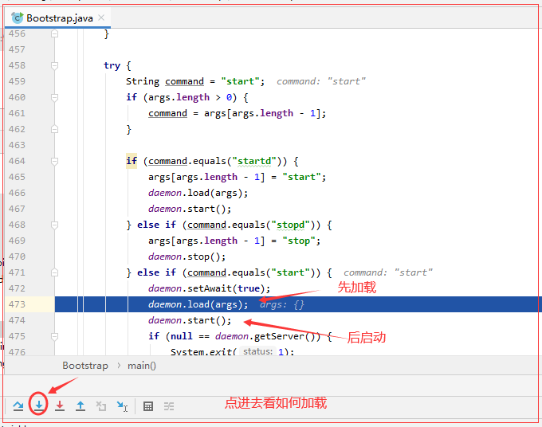This screenshot has width=542, height=427.
Task: Click daemon.start() on line 467
Action: coord(190,209)
